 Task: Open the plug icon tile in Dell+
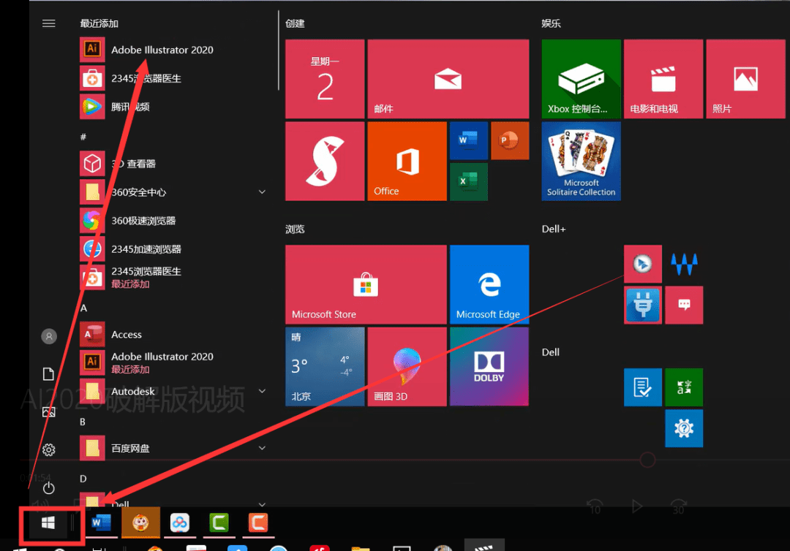643,305
